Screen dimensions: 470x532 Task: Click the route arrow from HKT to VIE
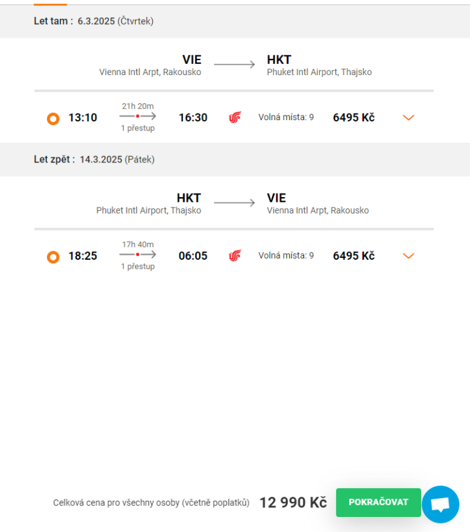coord(234,202)
